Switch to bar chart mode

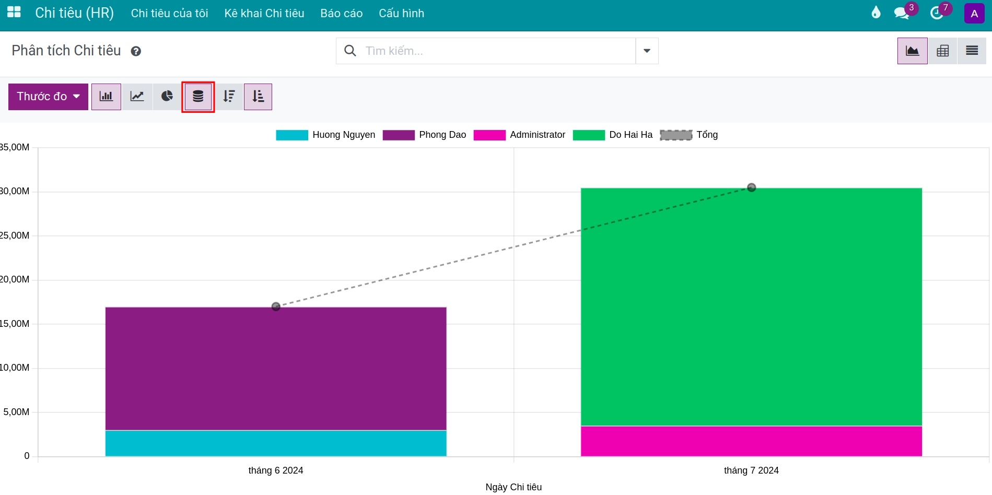[106, 97]
